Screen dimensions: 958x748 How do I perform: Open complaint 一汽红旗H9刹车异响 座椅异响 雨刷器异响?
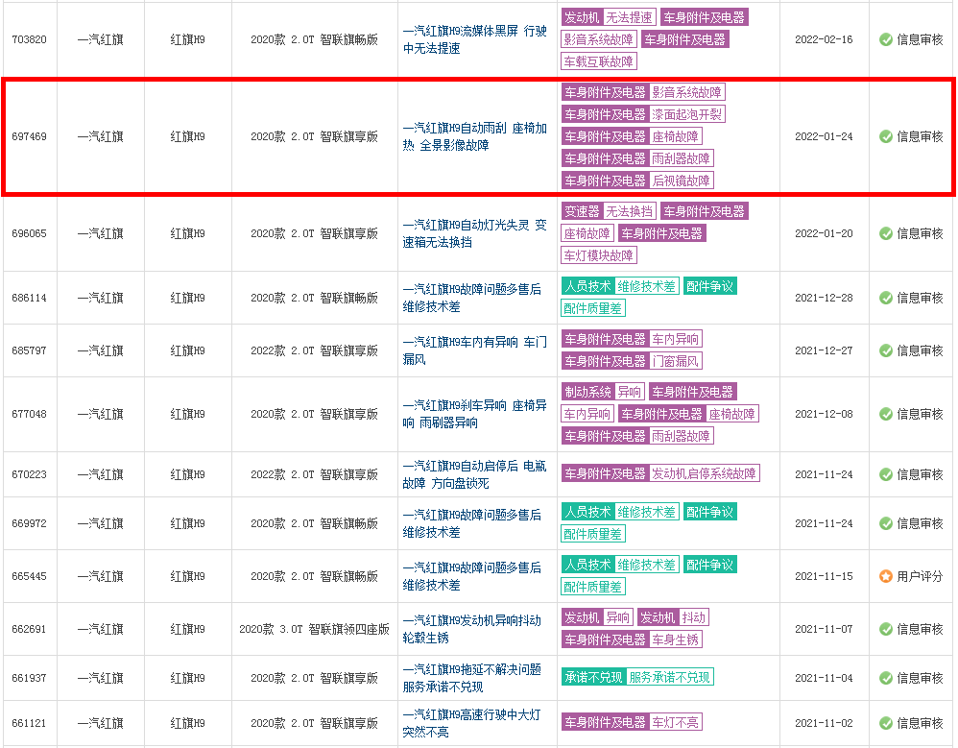click(475, 415)
